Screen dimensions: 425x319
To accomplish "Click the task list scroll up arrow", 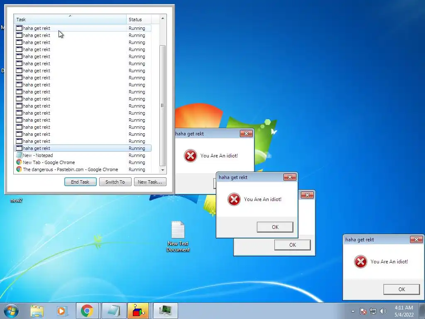I will 163,18.
